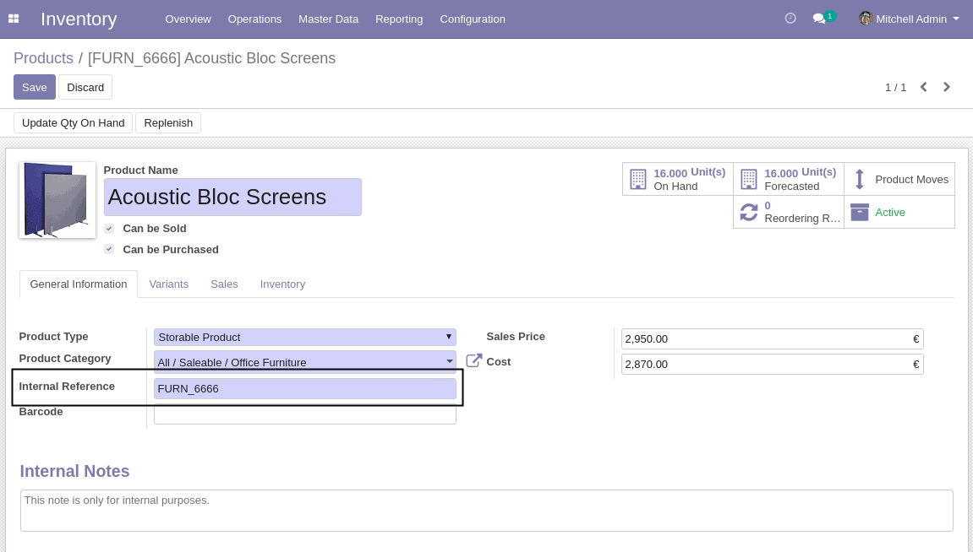Open the Mitchell Admin user menu
This screenshot has height=552, width=973.
(x=909, y=19)
